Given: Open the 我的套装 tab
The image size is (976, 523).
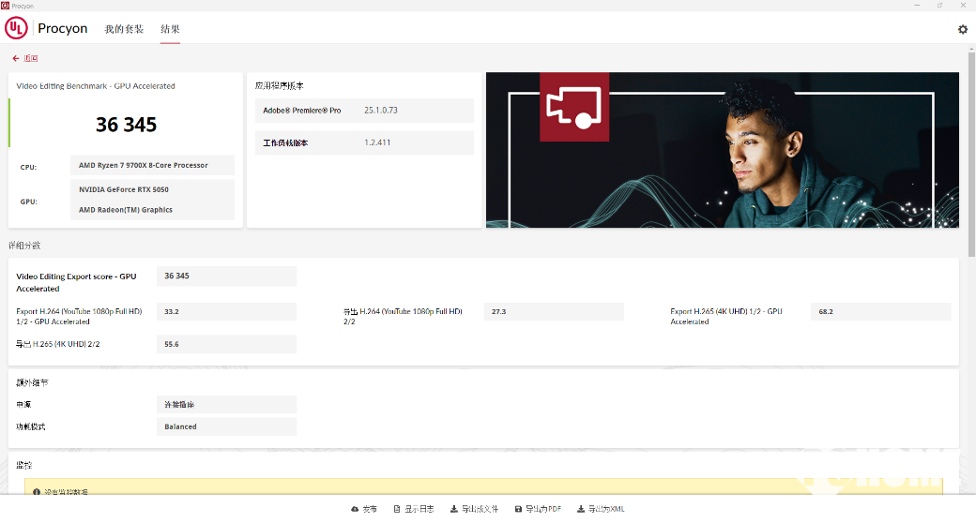Looking at the screenshot, I should click(x=124, y=29).
